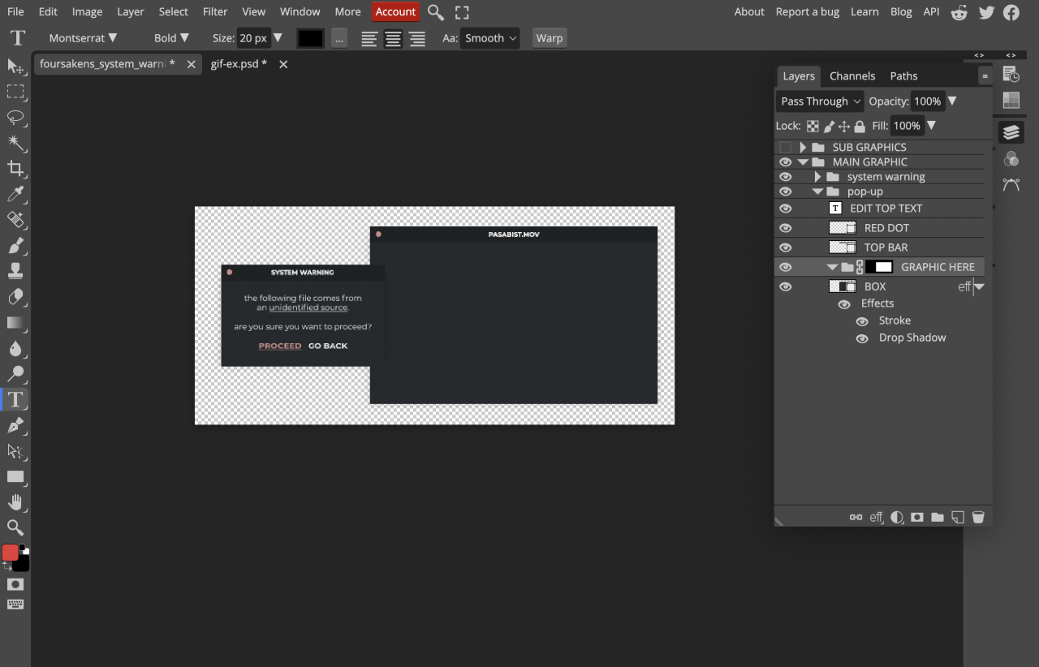Hide the RED DOT layer
Screen dimensions: 1039x667
point(785,228)
